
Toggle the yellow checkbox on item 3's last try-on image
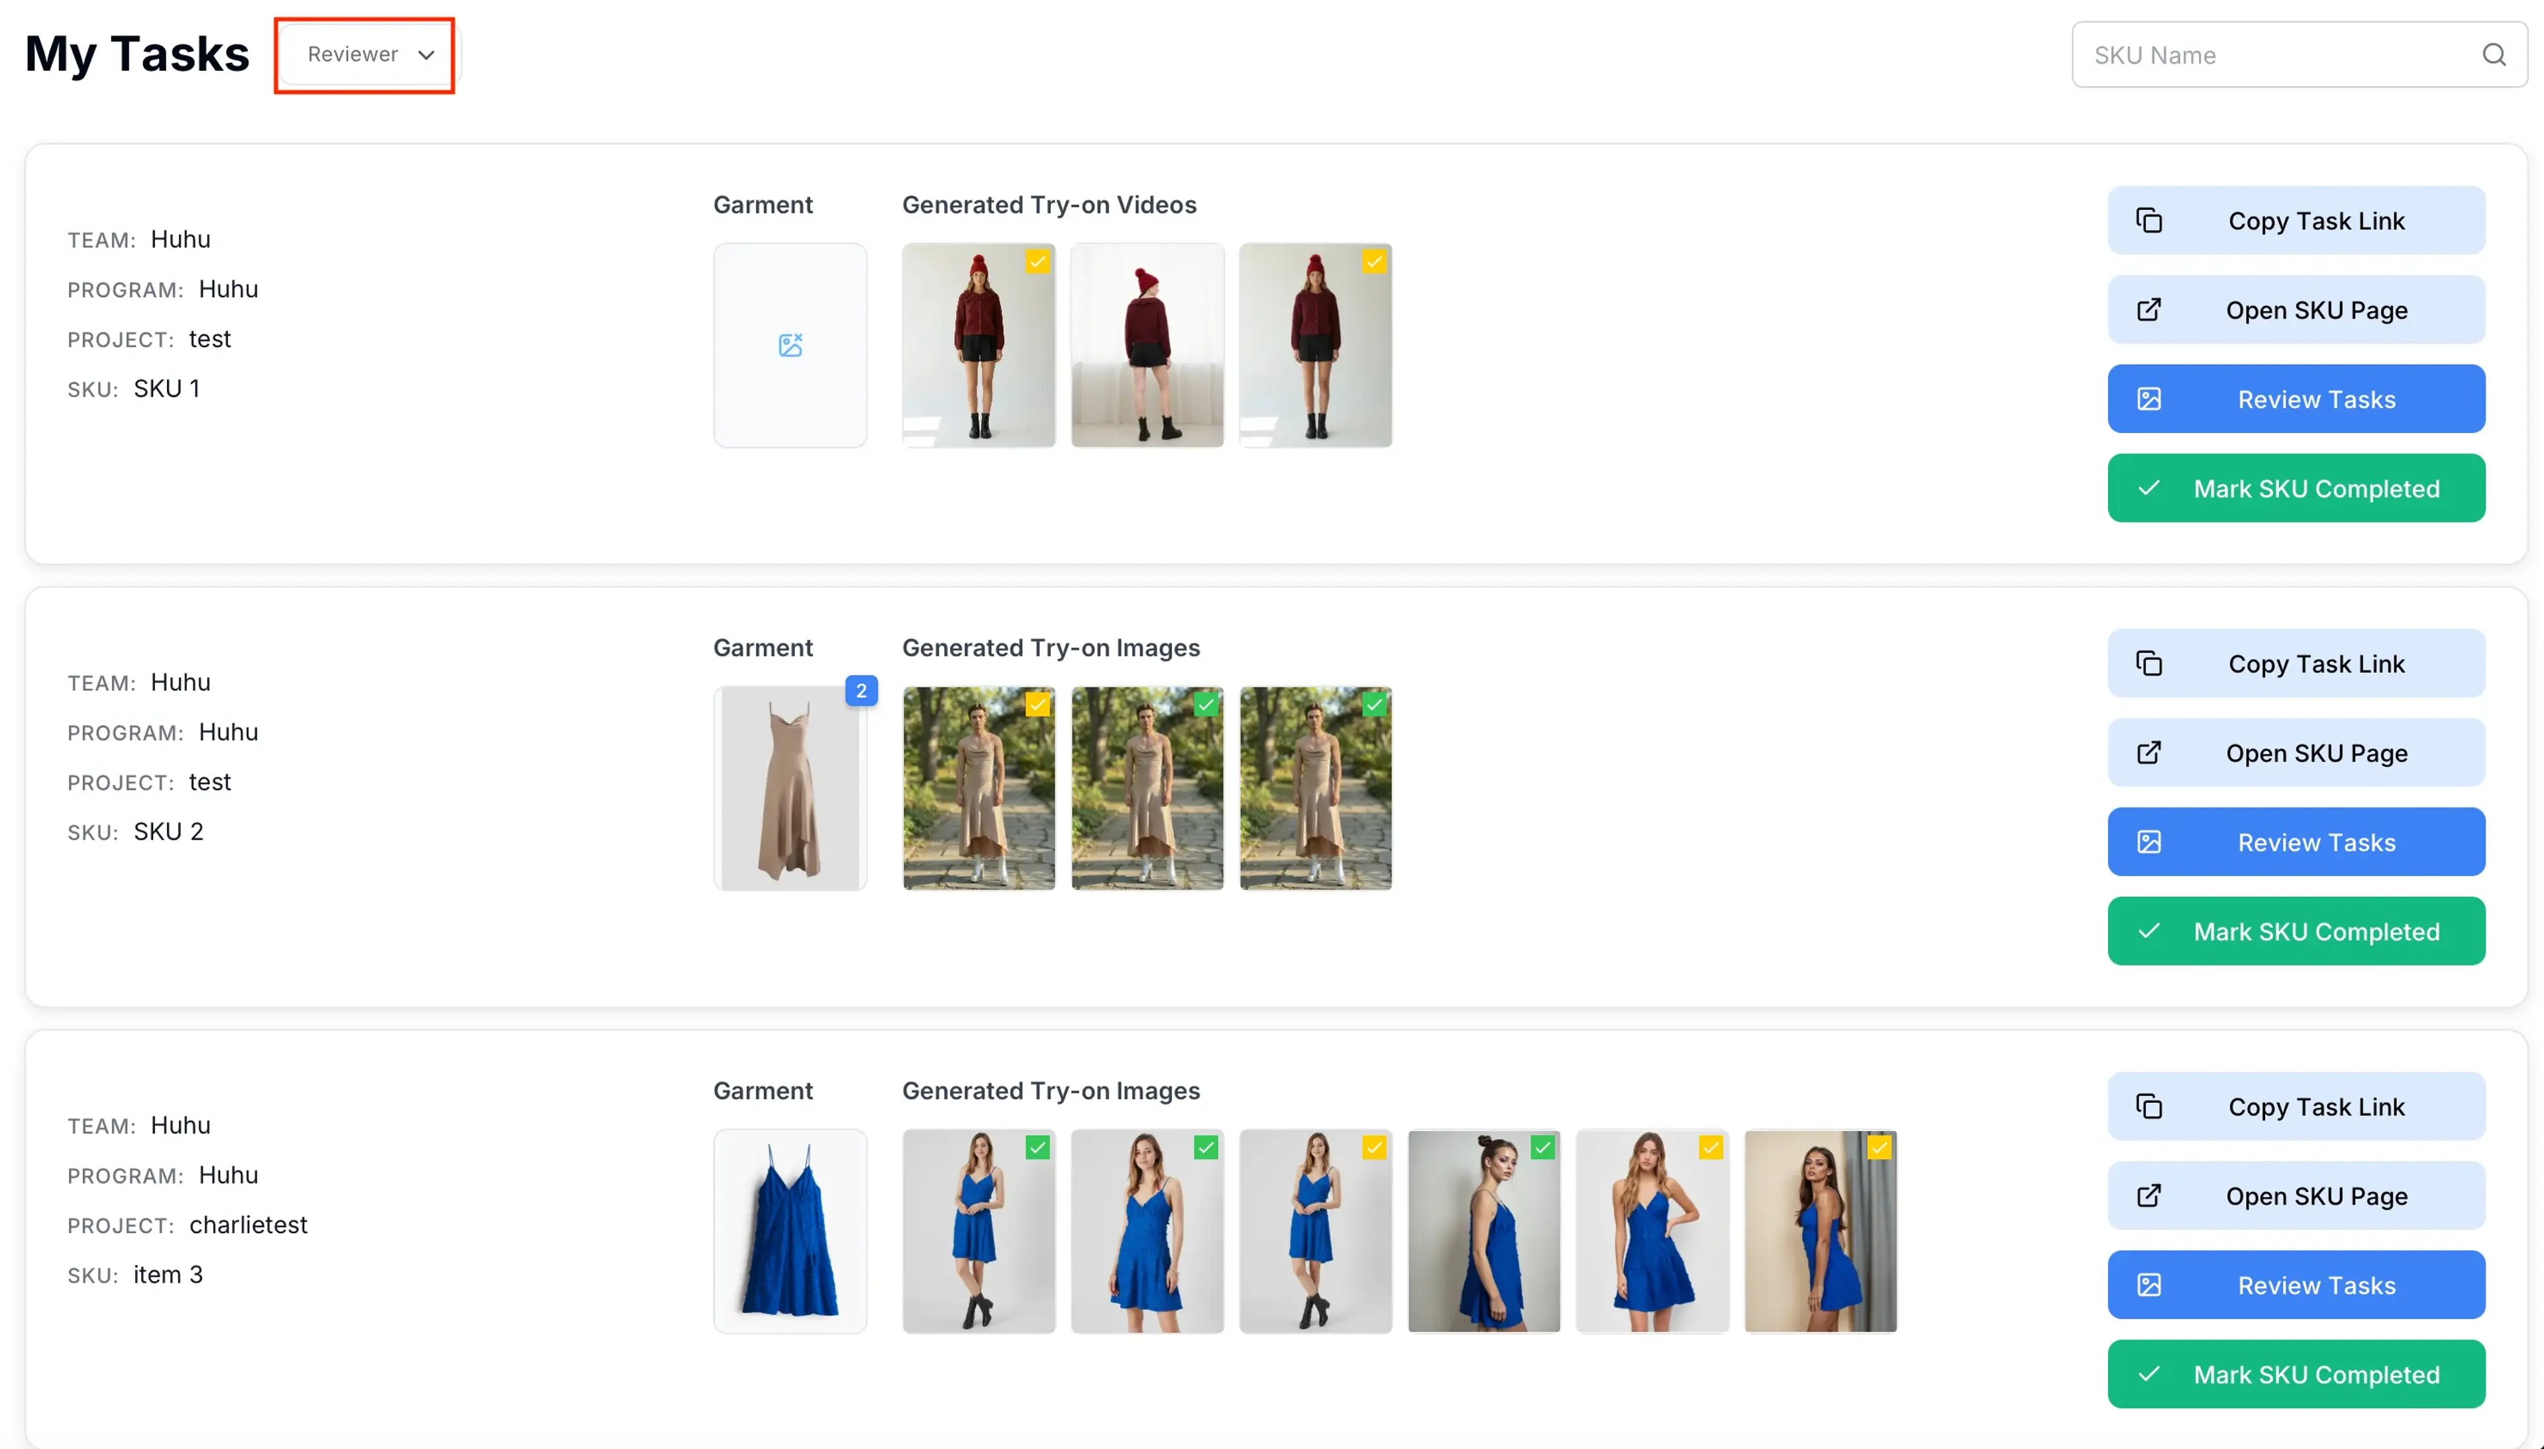(x=1878, y=1148)
